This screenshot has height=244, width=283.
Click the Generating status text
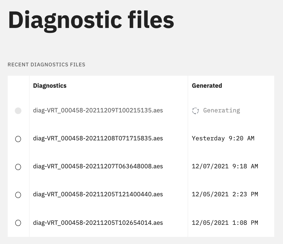[x=222, y=110]
